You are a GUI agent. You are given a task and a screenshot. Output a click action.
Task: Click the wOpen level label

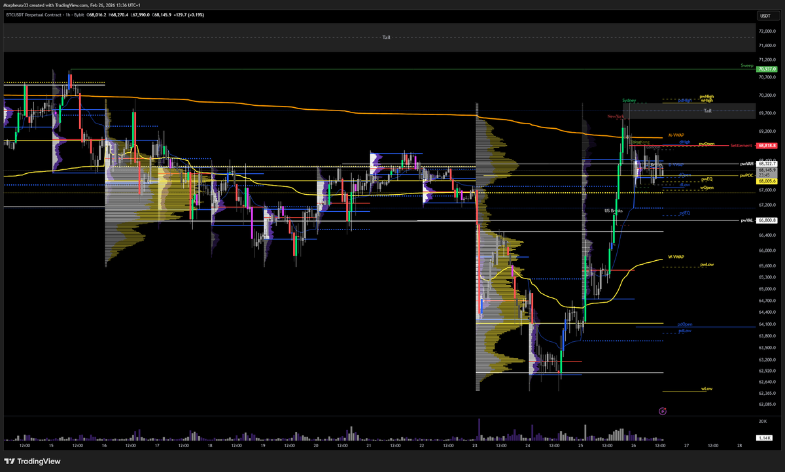pyautogui.click(x=707, y=188)
